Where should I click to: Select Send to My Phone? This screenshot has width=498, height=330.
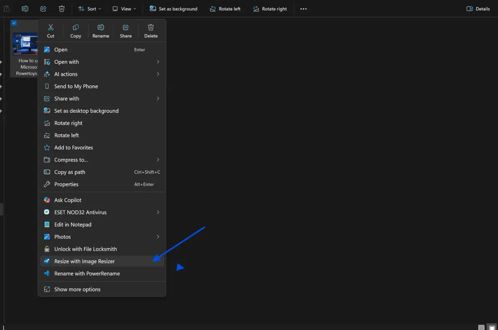click(x=102, y=86)
